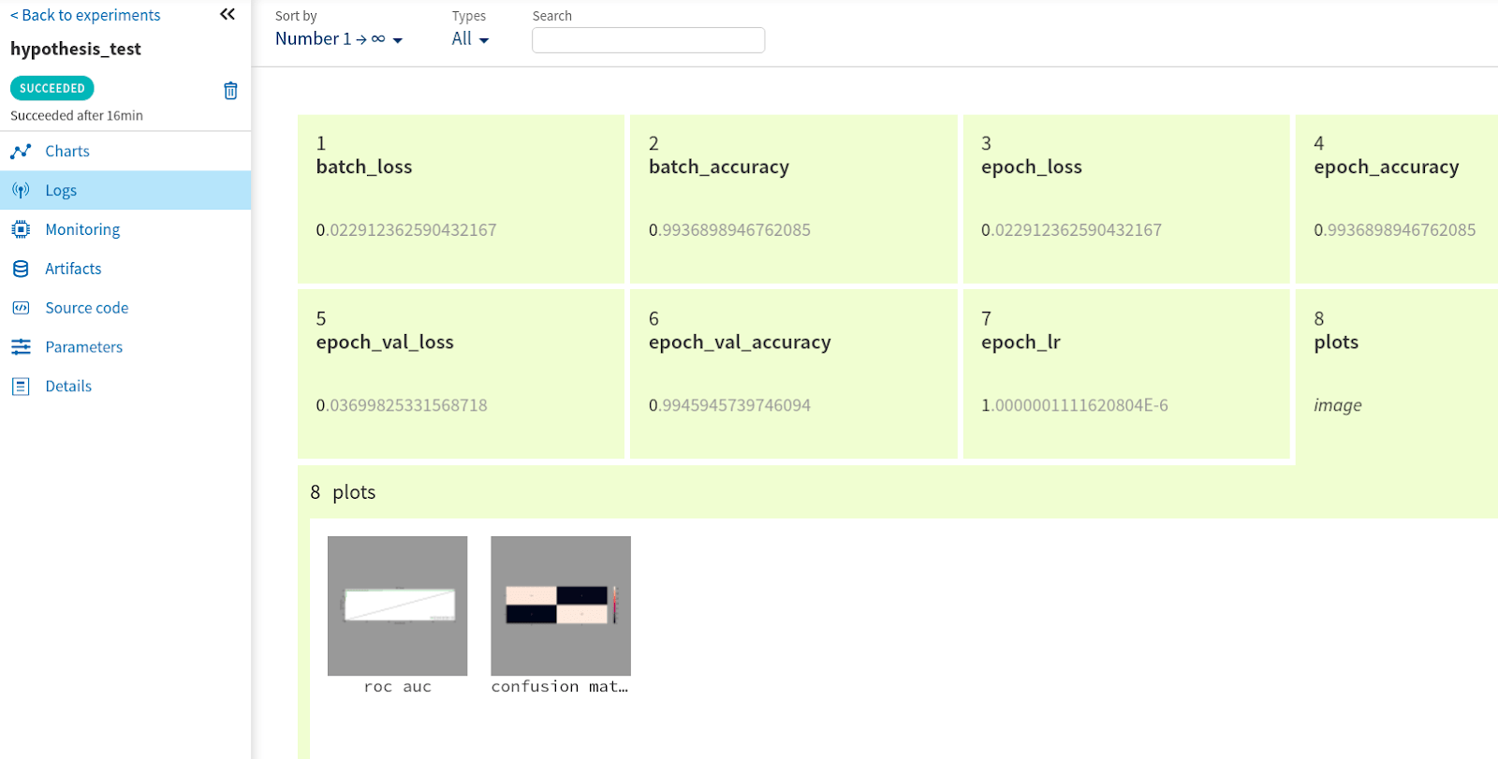The width and height of the screenshot is (1498, 759).
Task: Click the Logs broadcast icon
Action: point(21,191)
